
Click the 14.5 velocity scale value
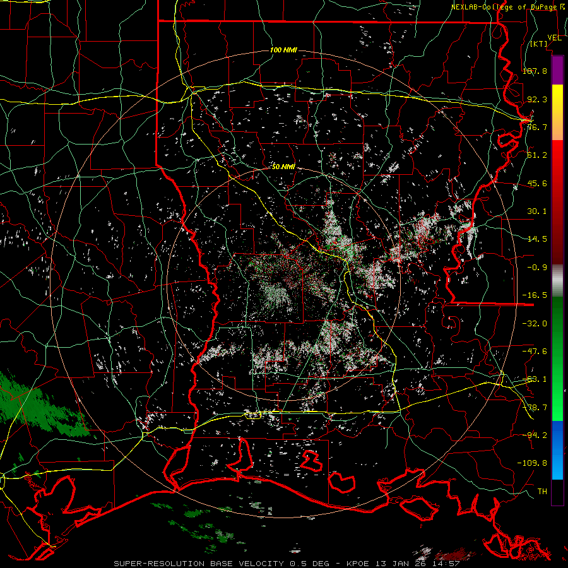tap(537, 239)
